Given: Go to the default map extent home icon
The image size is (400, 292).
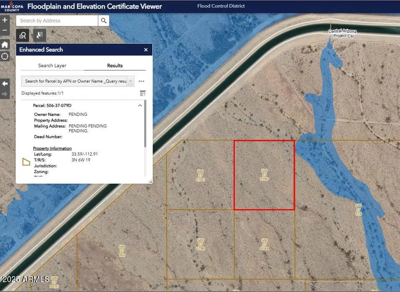Looking at the screenshot, I should pyautogui.click(x=5, y=45).
